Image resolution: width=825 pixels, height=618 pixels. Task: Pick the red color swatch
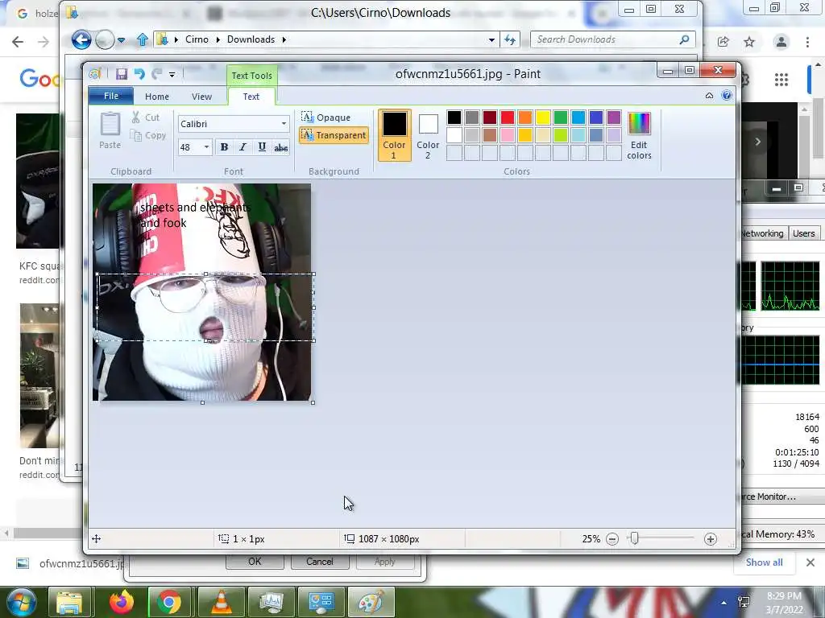coord(508,117)
